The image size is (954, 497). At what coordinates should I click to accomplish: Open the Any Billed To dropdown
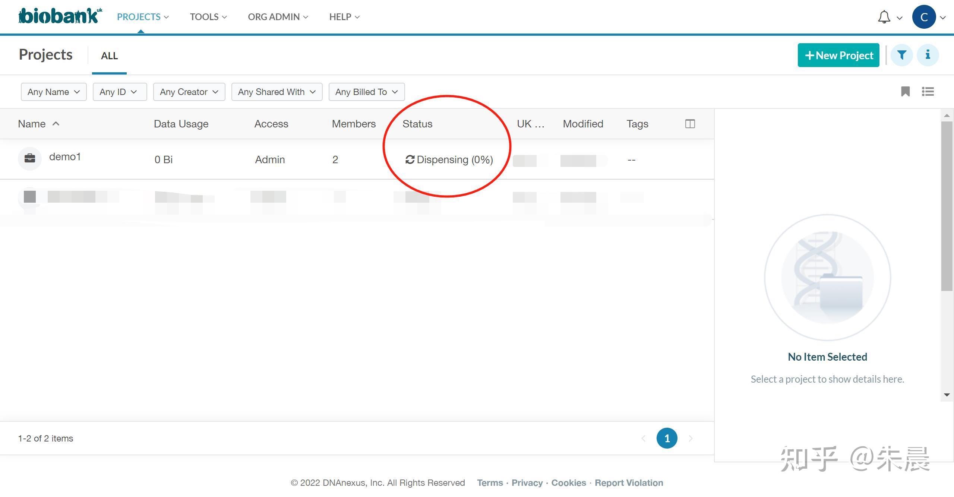(x=366, y=92)
